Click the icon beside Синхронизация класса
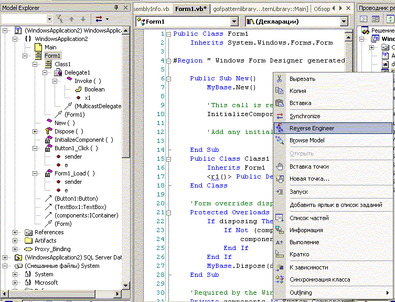Viewport: 395px width, 302px height. pos(279,279)
